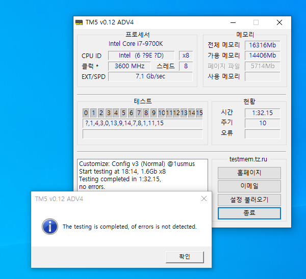Select test number 1 box
Image resolution: width=306 pixels, height=279 pixels.
coord(93,113)
